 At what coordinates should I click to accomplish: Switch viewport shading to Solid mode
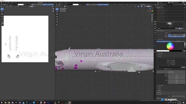tap(148, 6)
